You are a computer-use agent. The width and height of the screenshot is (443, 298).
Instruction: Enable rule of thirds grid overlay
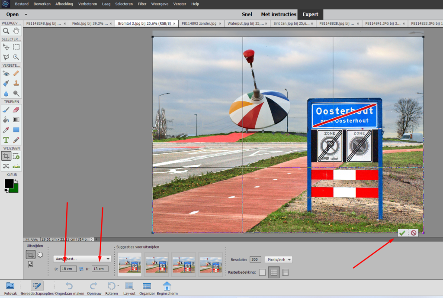(273, 272)
